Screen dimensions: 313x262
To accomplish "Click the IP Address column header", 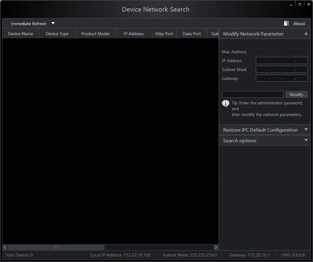I will pyautogui.click(x=134, y=34).
